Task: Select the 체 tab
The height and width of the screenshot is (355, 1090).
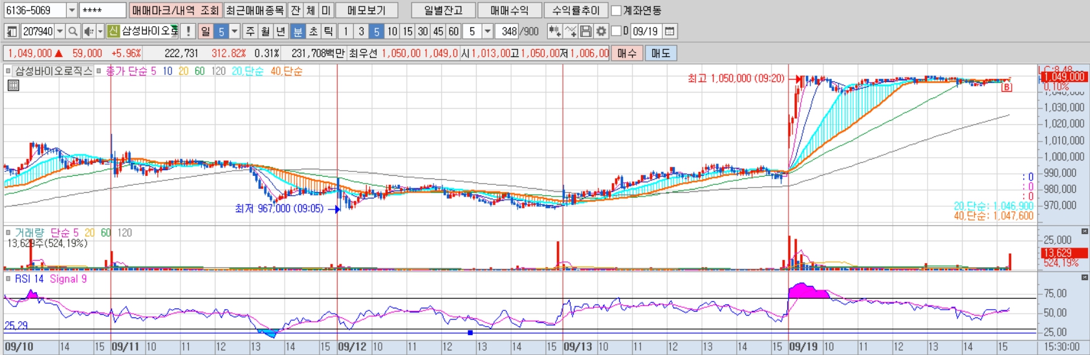Action: (311, 10)
